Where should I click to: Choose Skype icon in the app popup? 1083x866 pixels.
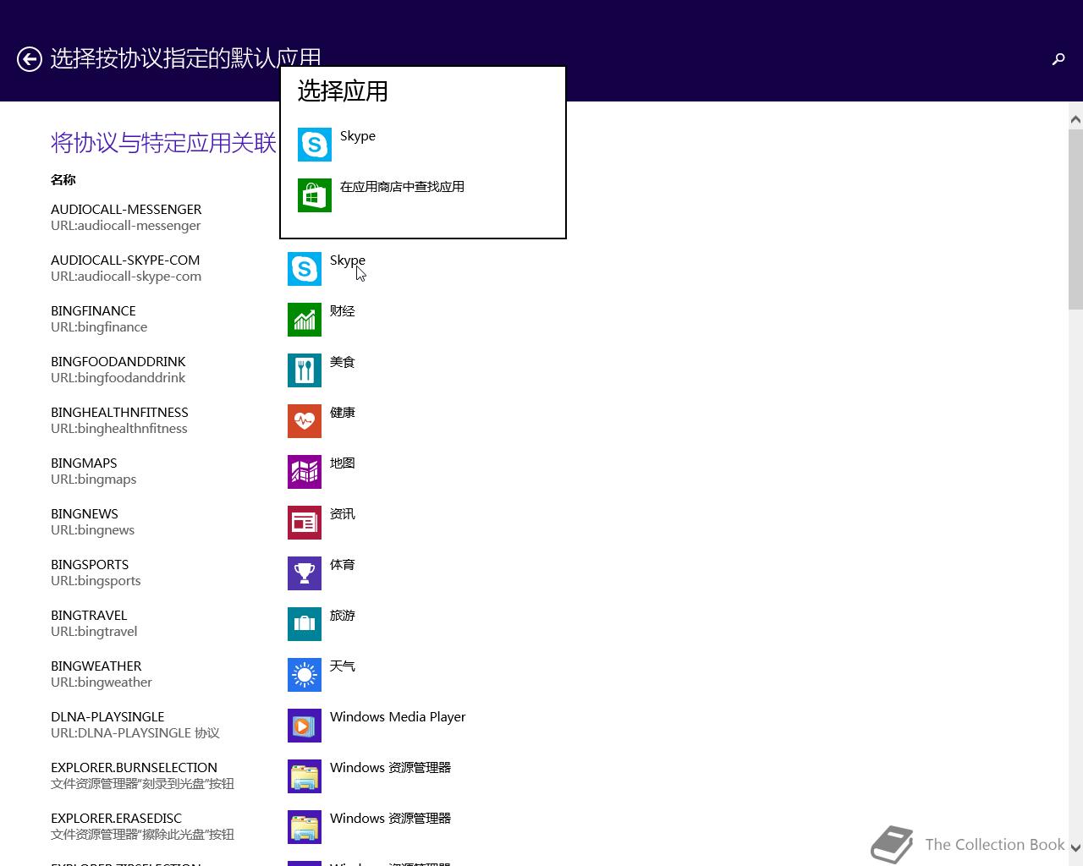pos(315,145)
